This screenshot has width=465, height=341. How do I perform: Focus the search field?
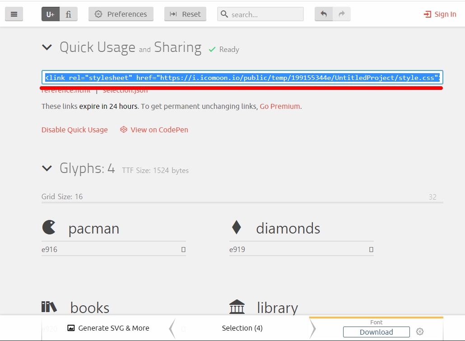click(260, 14)
